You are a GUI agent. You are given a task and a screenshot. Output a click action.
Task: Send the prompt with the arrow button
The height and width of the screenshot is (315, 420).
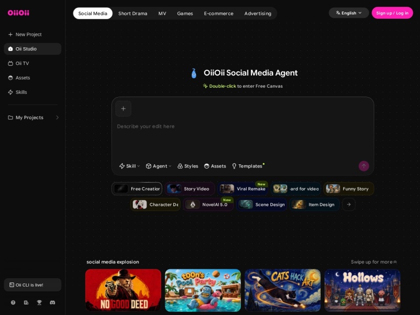(364, 166)
